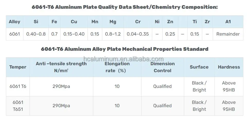This screenshot has height=117, width=247.
Task: Select the Si column header
Action: (36, 22)
